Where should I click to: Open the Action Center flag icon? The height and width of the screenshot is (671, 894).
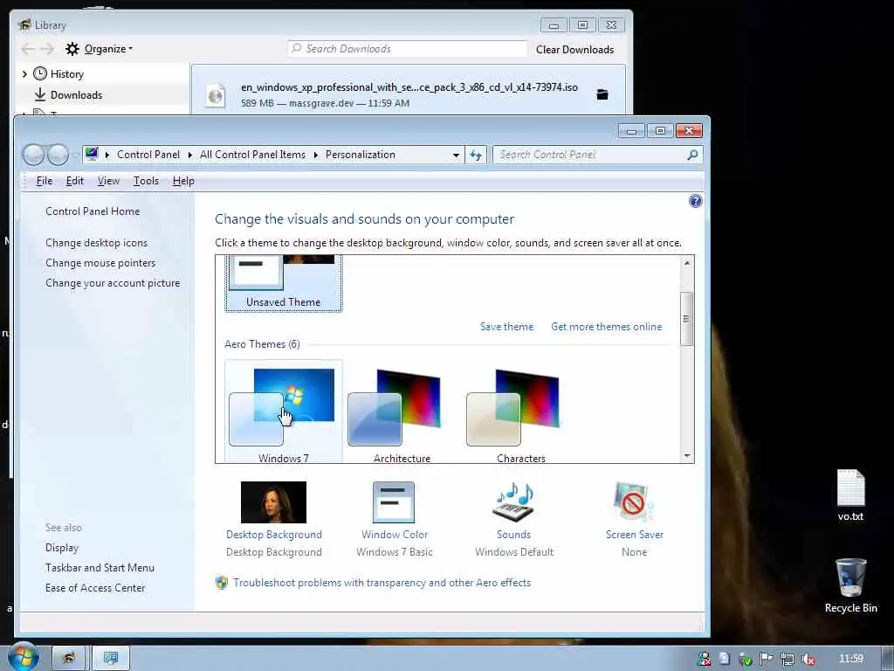767,659
